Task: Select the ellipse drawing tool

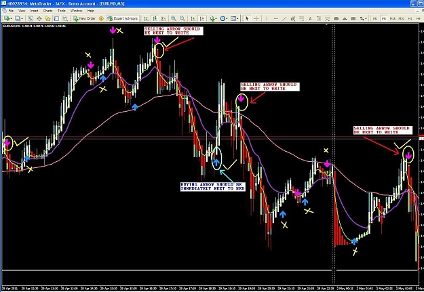Action: tap(336, 18)
